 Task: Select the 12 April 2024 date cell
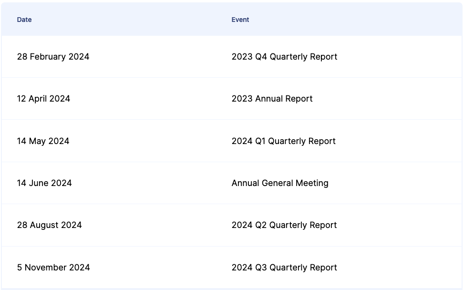(x=43, y=99)
